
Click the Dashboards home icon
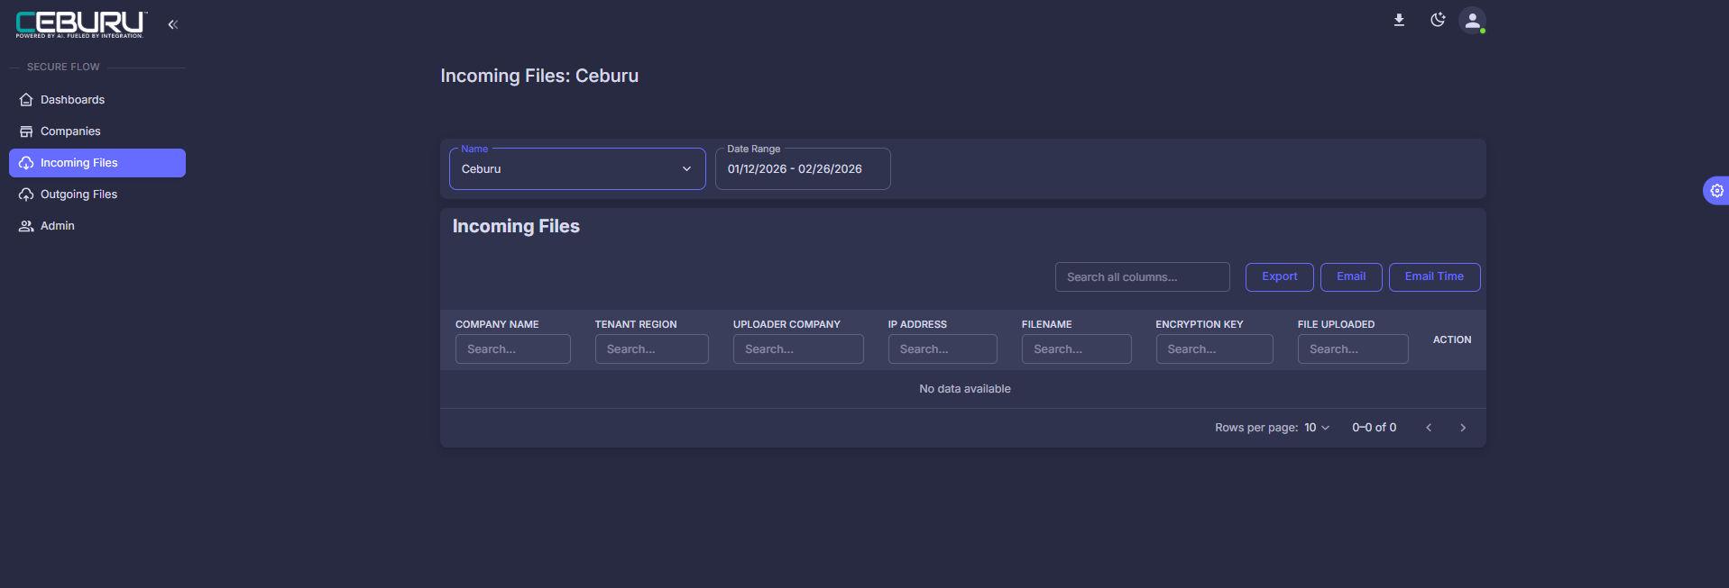(26, 100)
